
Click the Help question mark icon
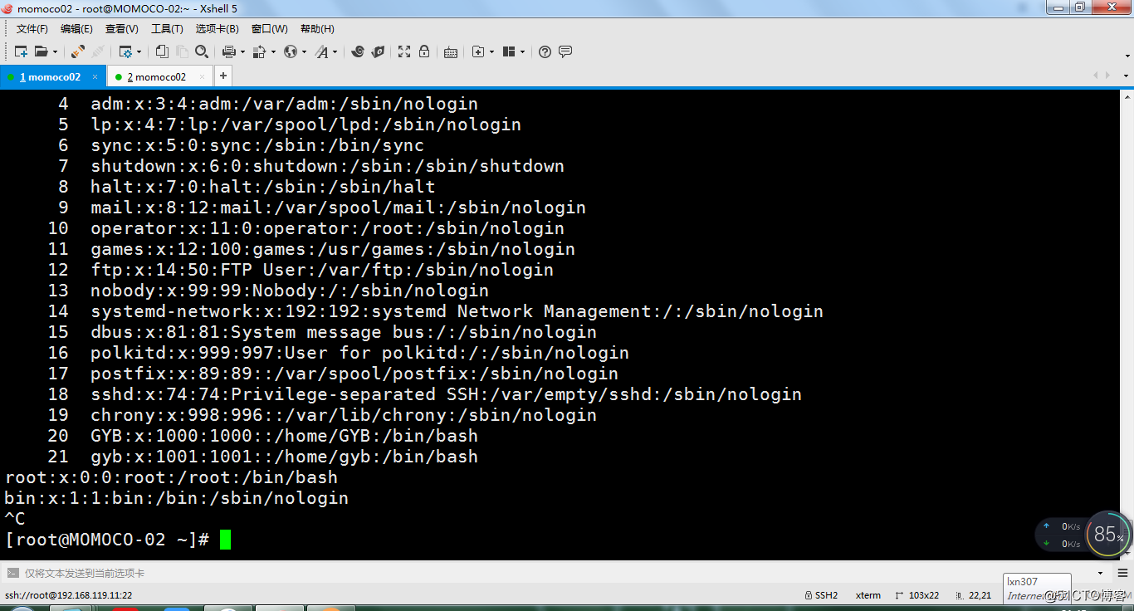(545, 51)
